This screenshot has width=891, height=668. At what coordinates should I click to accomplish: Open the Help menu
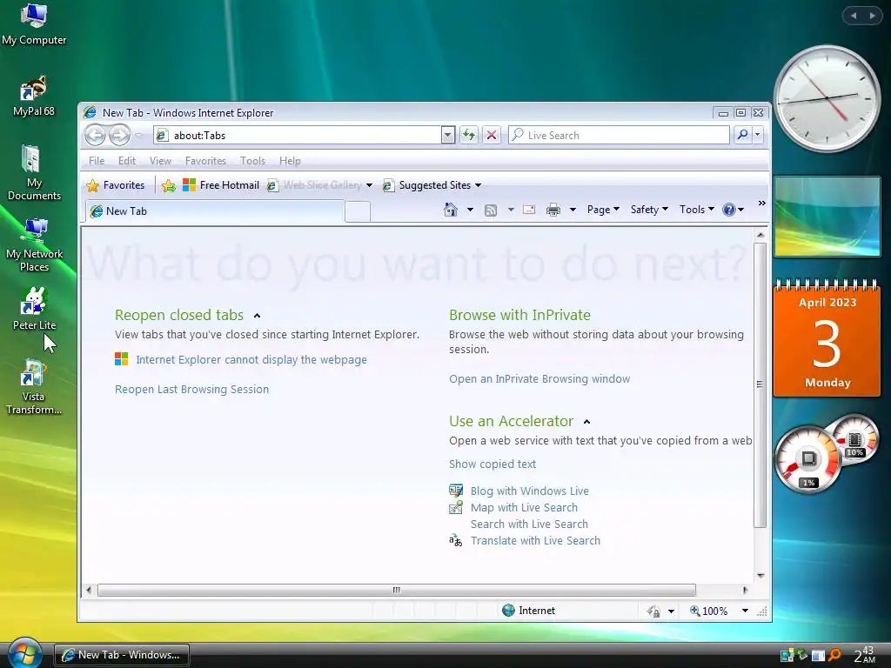[x=290, y=161]
